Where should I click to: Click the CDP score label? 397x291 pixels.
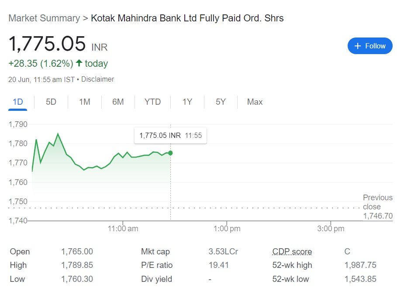[x=292, y=252]
